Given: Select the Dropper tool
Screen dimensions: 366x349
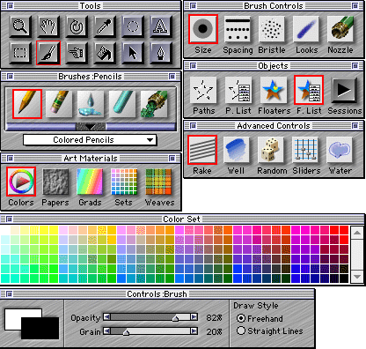Looking at the screenshot, I should pyautogui.click(x=105, y=26).
